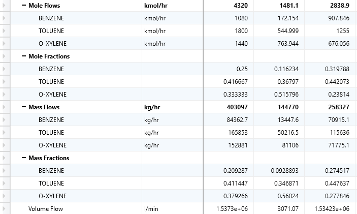Collapse the Mole Flows group
Screen dimensions: 357x214
pyautogui.click(x=24, y=5)
